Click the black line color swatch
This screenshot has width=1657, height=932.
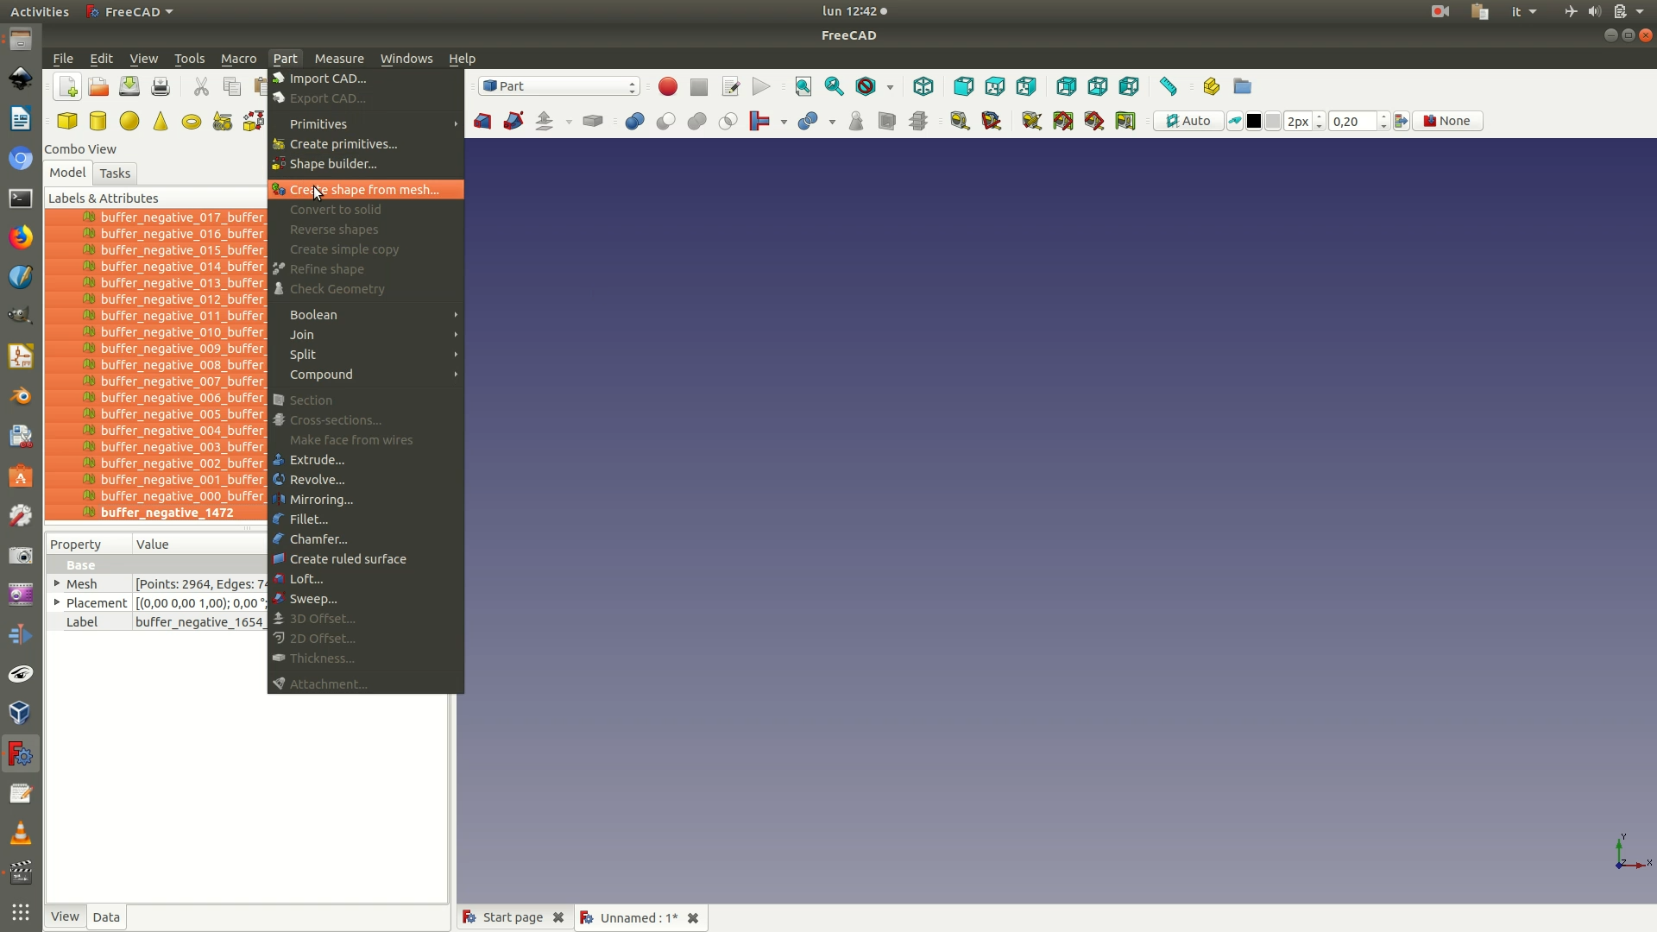(x=1254, y=122)
